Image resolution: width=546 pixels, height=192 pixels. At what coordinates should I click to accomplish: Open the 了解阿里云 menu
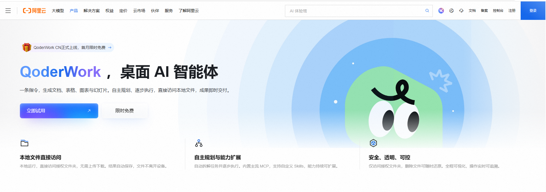(x=189, y=11)
